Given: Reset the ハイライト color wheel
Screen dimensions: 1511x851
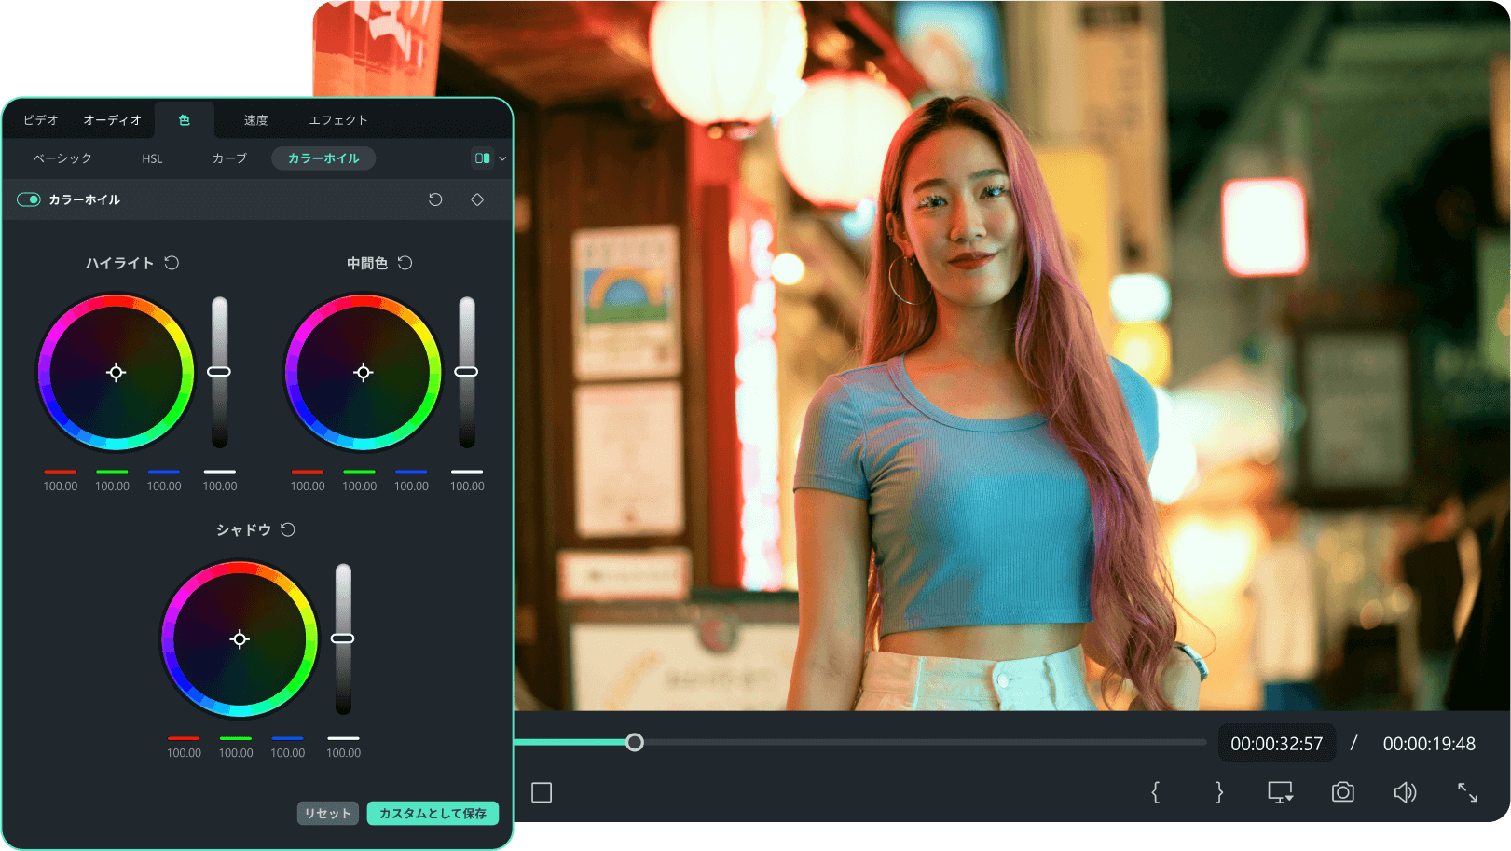Looking at the screenshot, I should tap(172, 263).
